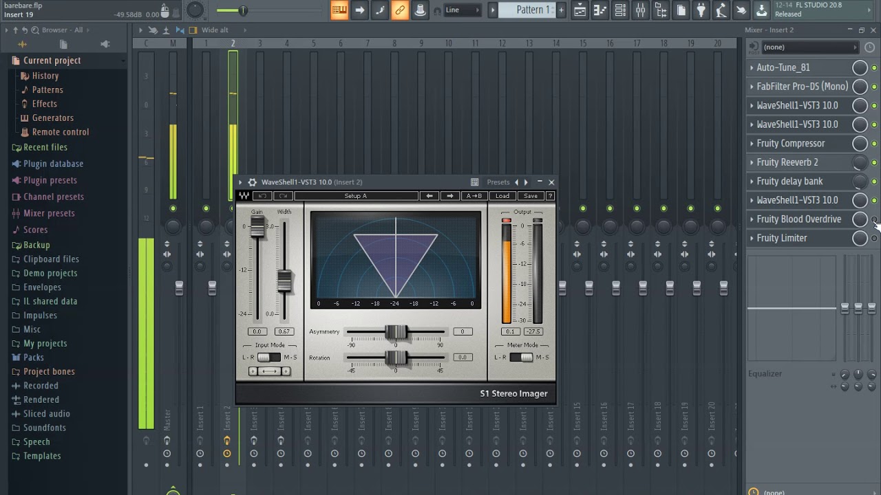This screenshot has height=495, width=881.
Task: Open Fruity Blood Overdrive slot menu arrow
Action: pyautogui.click(x=752, y=219)
